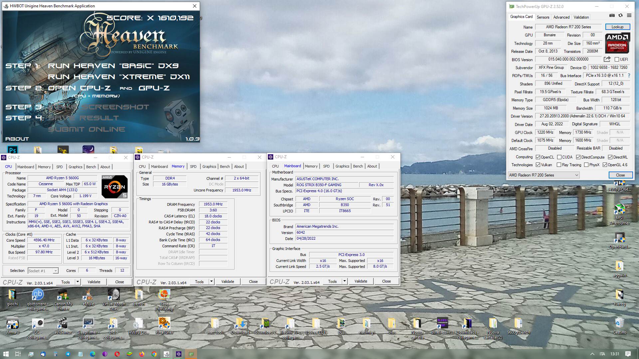Open the Cestino recycle bin

click(x=619, y=326)
